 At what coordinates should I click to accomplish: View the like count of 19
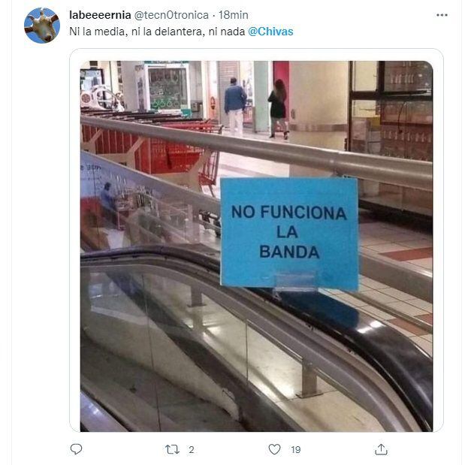296,449
